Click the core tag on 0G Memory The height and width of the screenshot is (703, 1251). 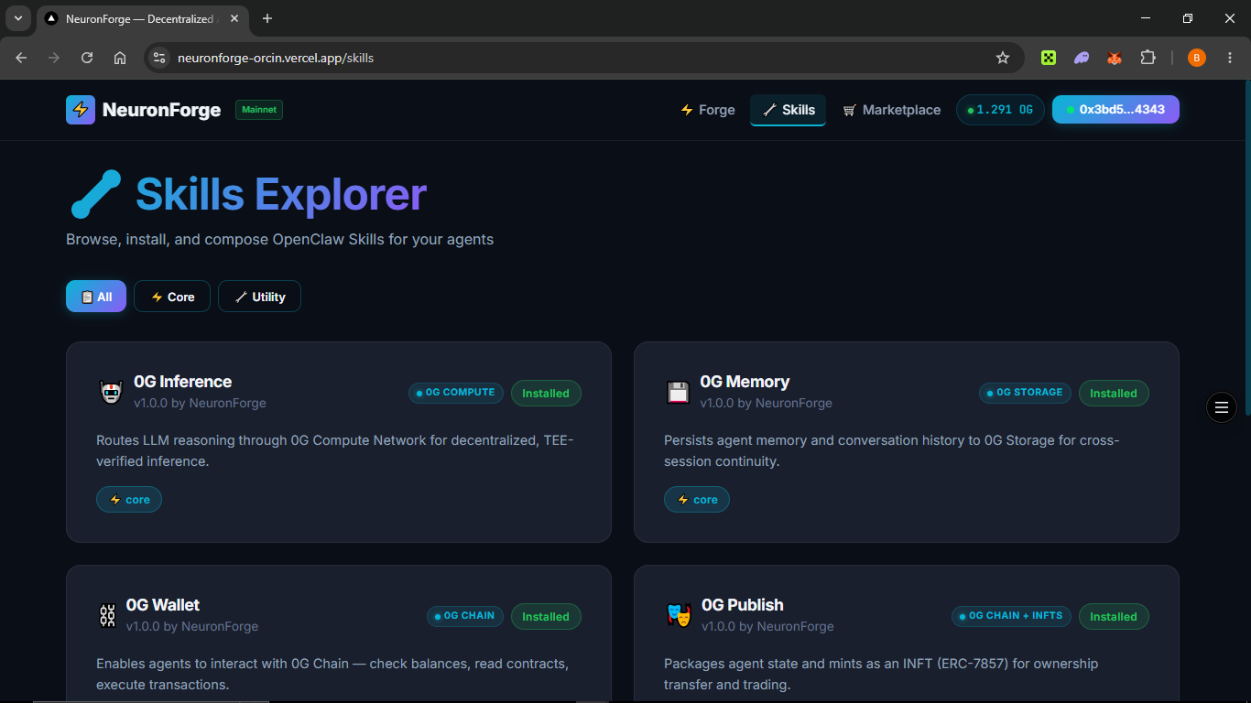pyautogui.click(x=697, y=500)
